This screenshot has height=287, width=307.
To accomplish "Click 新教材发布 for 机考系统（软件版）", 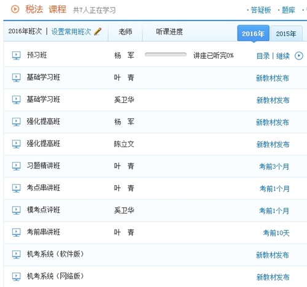I will click(x=273, y=255).
